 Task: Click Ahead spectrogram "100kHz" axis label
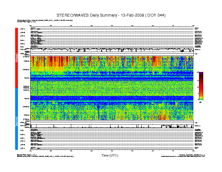coord(26,70)
